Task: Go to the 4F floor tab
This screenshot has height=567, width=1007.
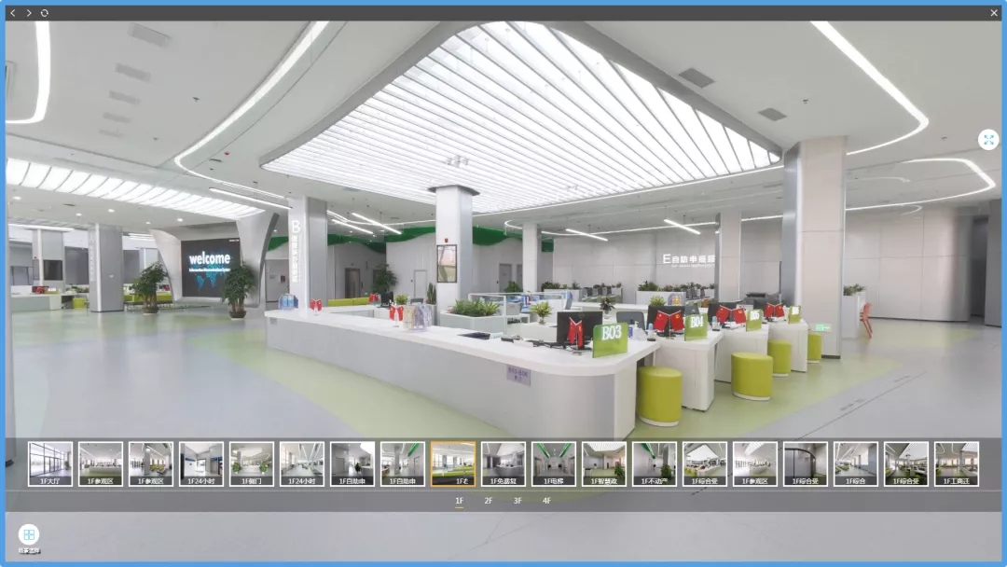Action: [546, 501]
